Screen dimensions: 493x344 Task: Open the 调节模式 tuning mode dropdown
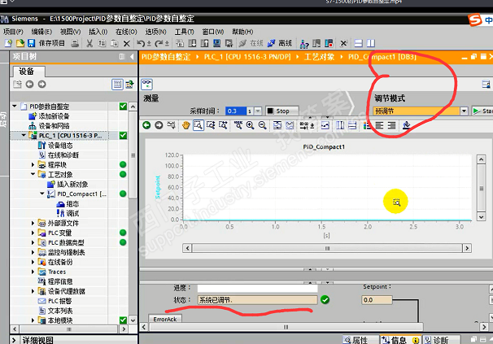(464, 111)
